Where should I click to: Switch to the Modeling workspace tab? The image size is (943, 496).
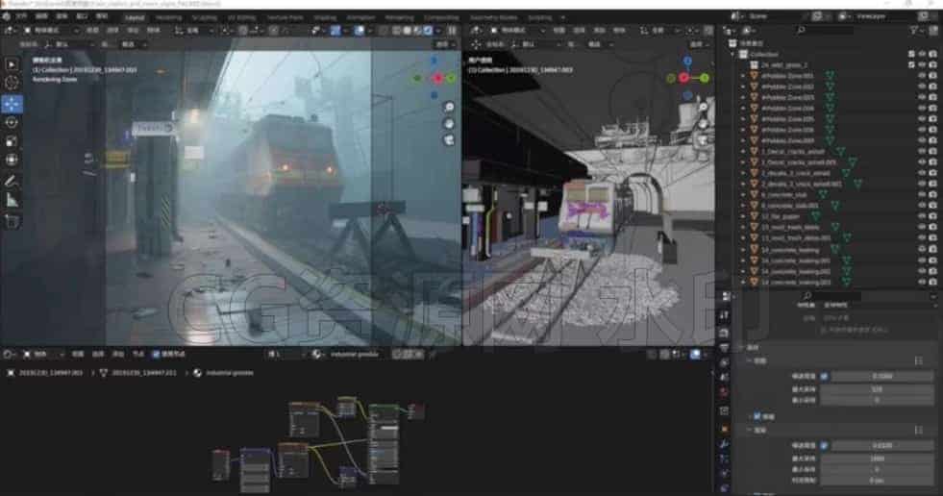pyautogui.click(x=168, y=17)
